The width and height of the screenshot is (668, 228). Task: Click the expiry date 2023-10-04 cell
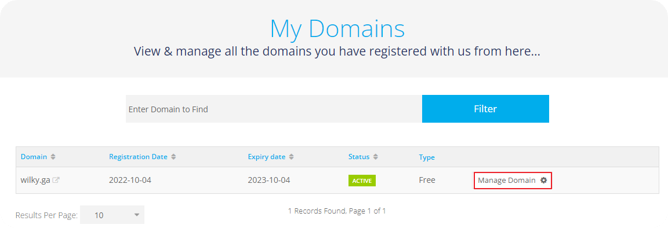tap(269, 181)
